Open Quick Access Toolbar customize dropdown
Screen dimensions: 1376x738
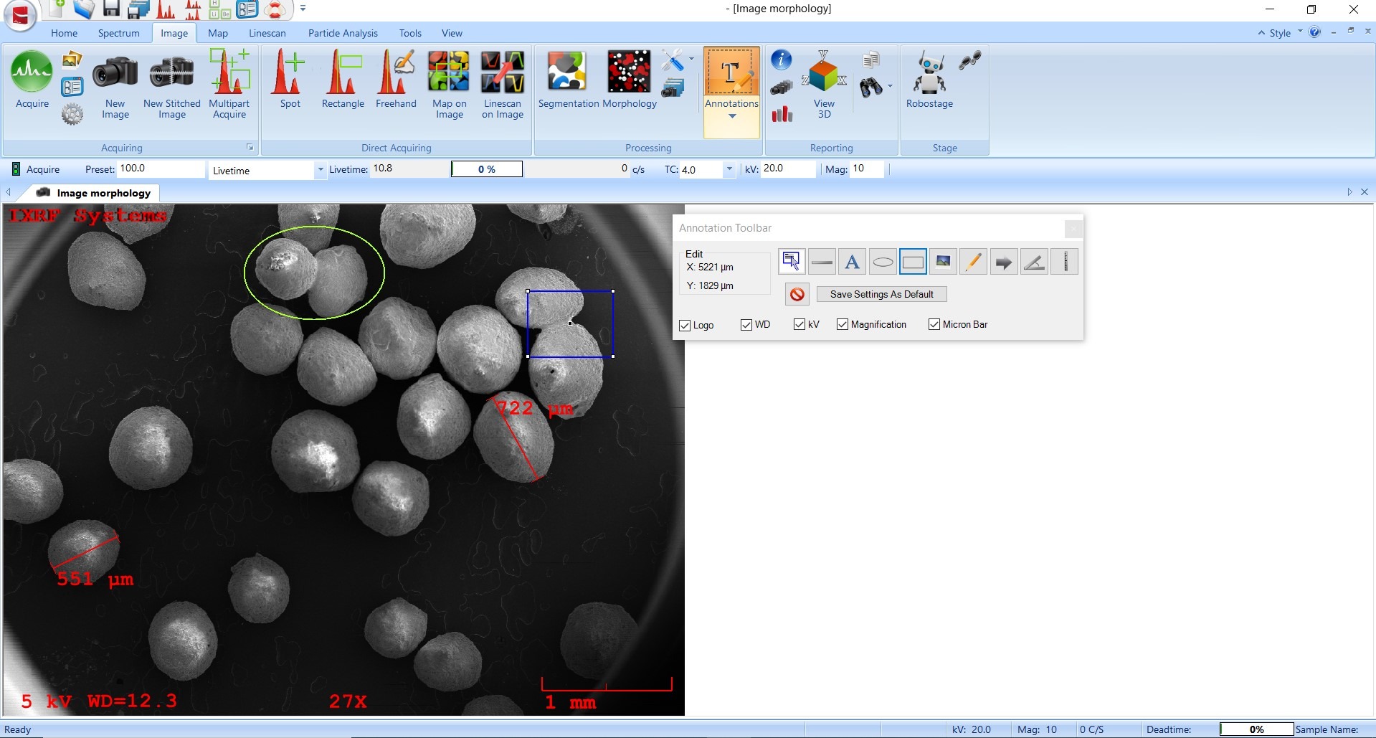[303, 9]
